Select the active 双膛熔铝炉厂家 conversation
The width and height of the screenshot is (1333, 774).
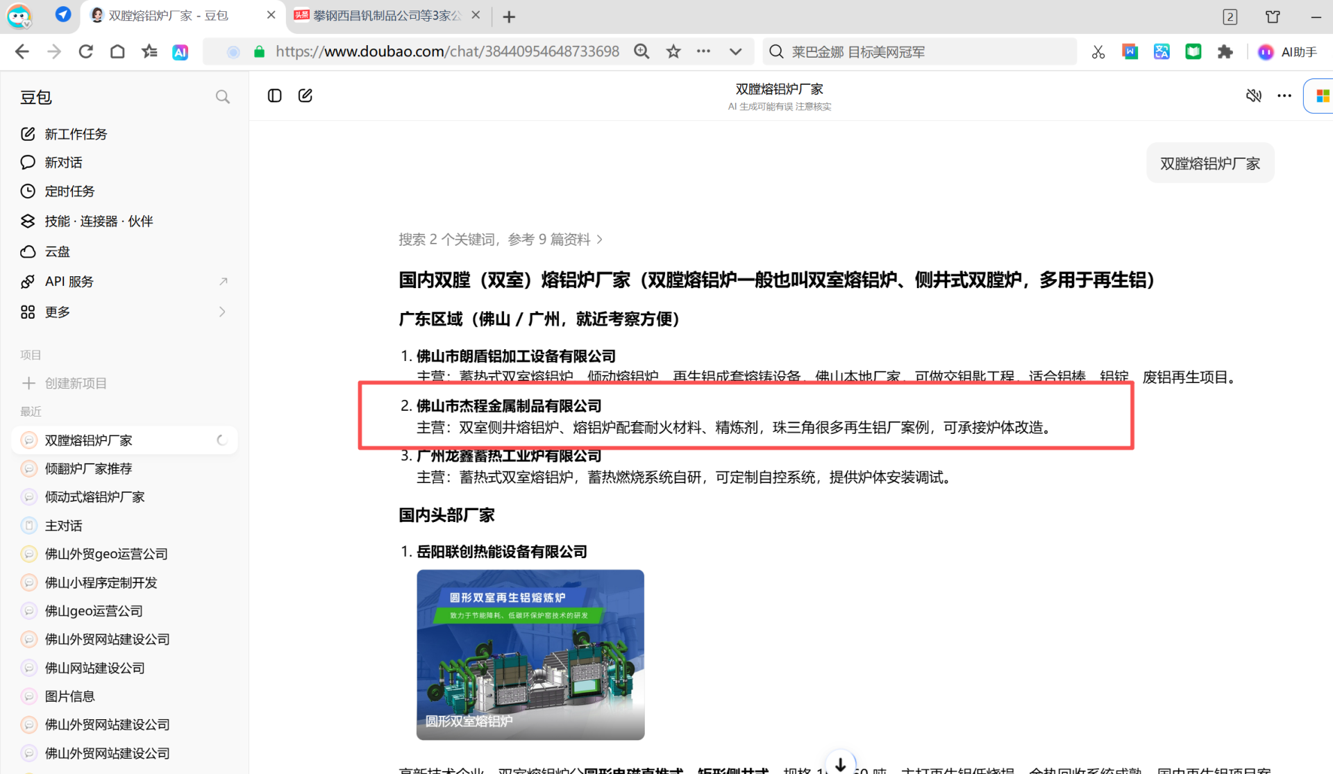[125, 440]
